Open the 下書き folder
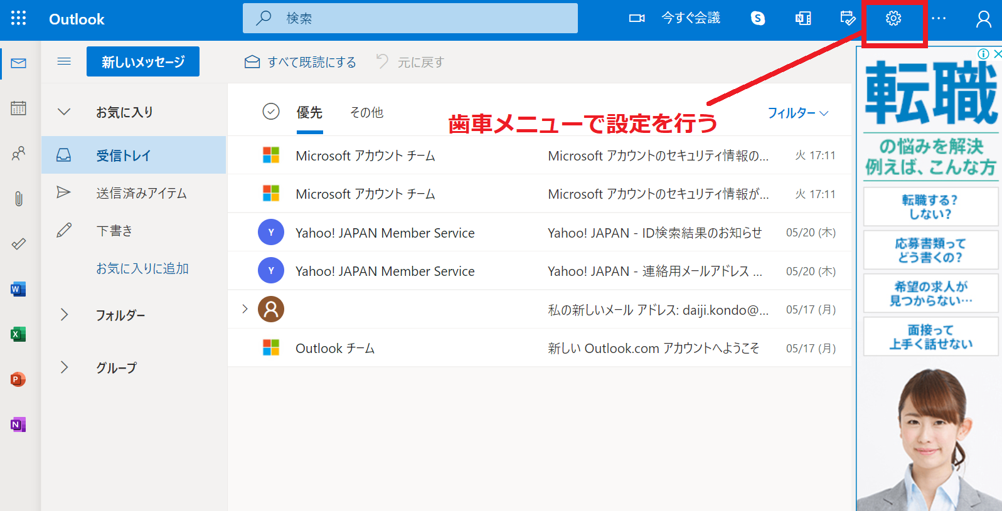This screenshot has width=1002, height=511. tap(134, 231)
